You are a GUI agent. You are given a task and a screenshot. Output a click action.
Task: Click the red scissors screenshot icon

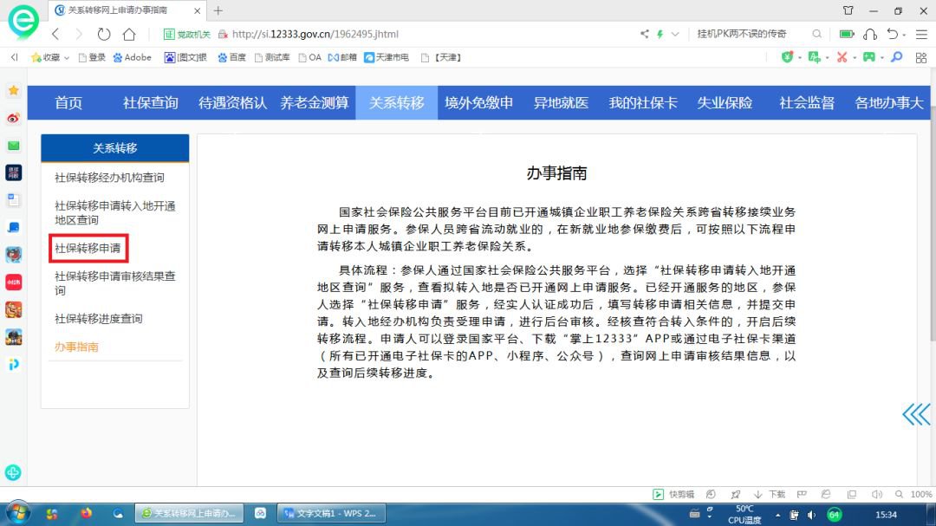(x=842, y=57)
